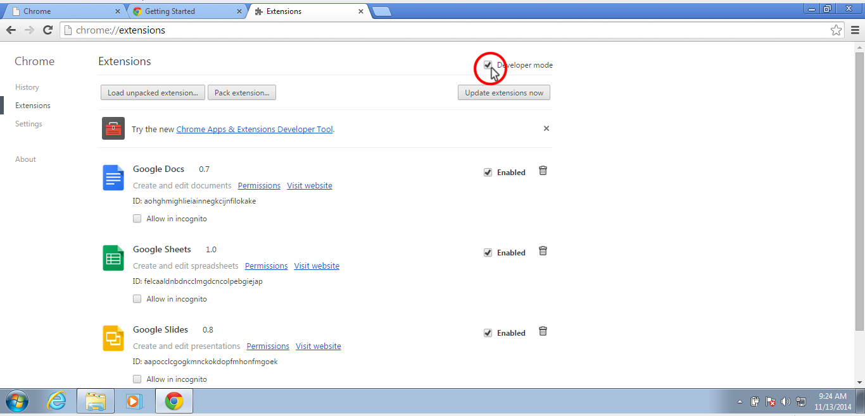Visit website link for Google Slides
Viewport: 865px width, 416px height.
(319, 346)
